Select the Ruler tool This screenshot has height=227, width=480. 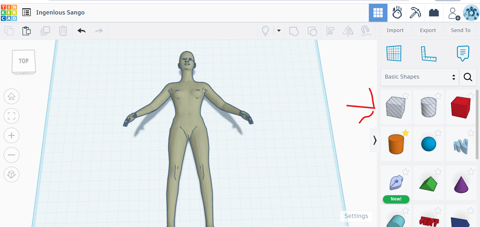pos(428,54)
